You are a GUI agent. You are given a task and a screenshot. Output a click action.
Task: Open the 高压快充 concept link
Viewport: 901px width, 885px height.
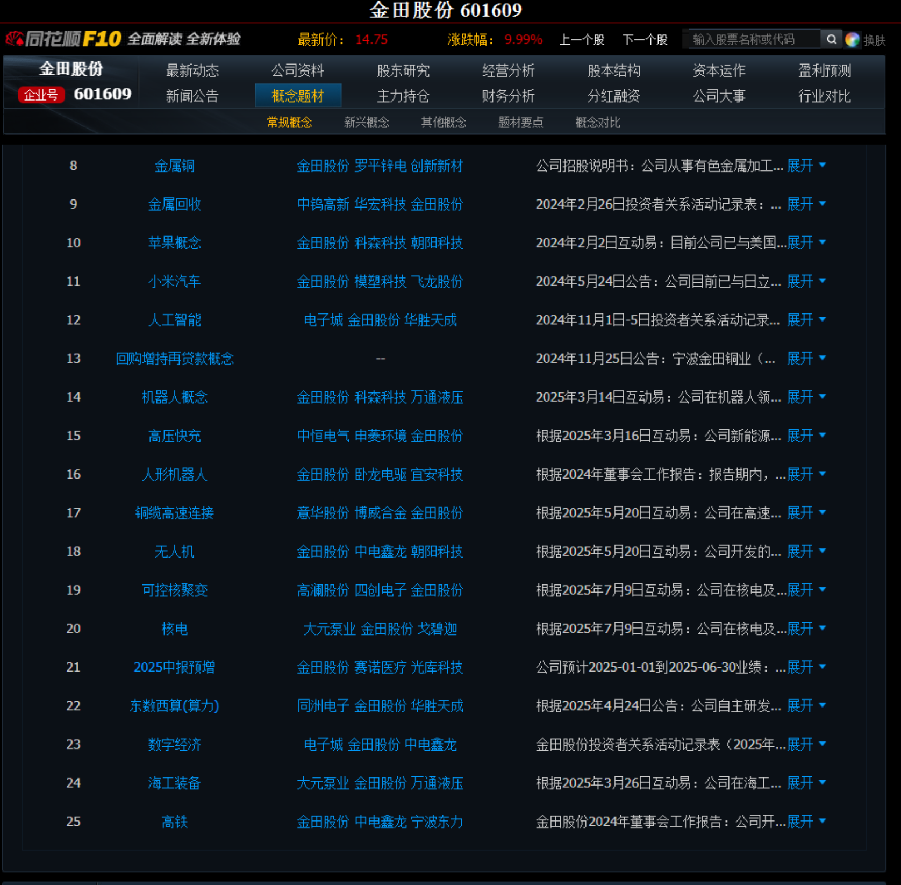[x=175, y=436]
